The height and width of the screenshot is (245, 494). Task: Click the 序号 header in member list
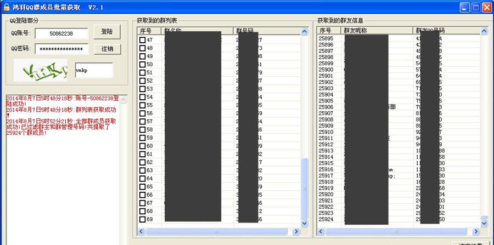click(x=329, y=31)
